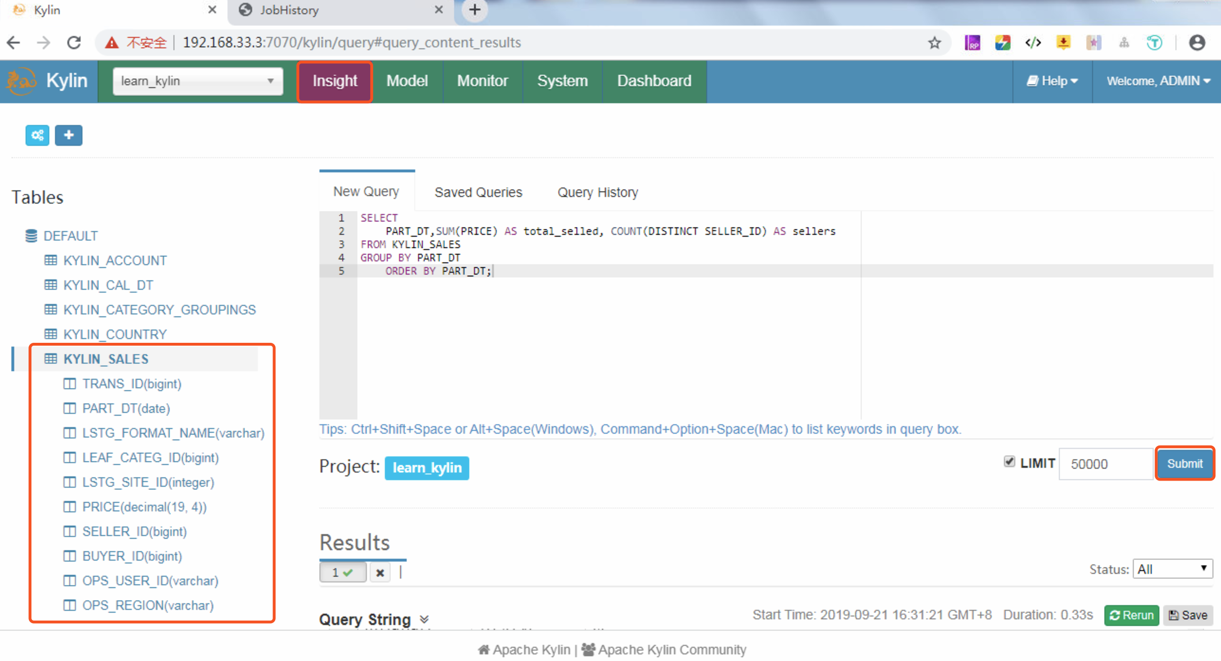
Task: Click the DEFAULT database icon
Action: (x=31, y=236)
